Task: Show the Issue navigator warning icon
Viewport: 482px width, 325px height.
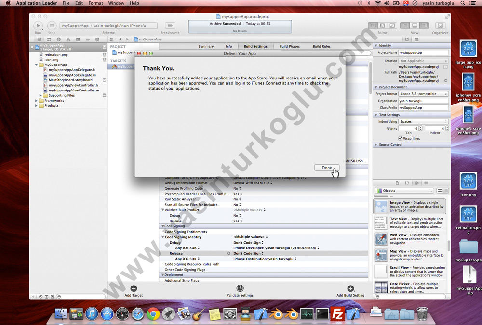Action: 68,39
